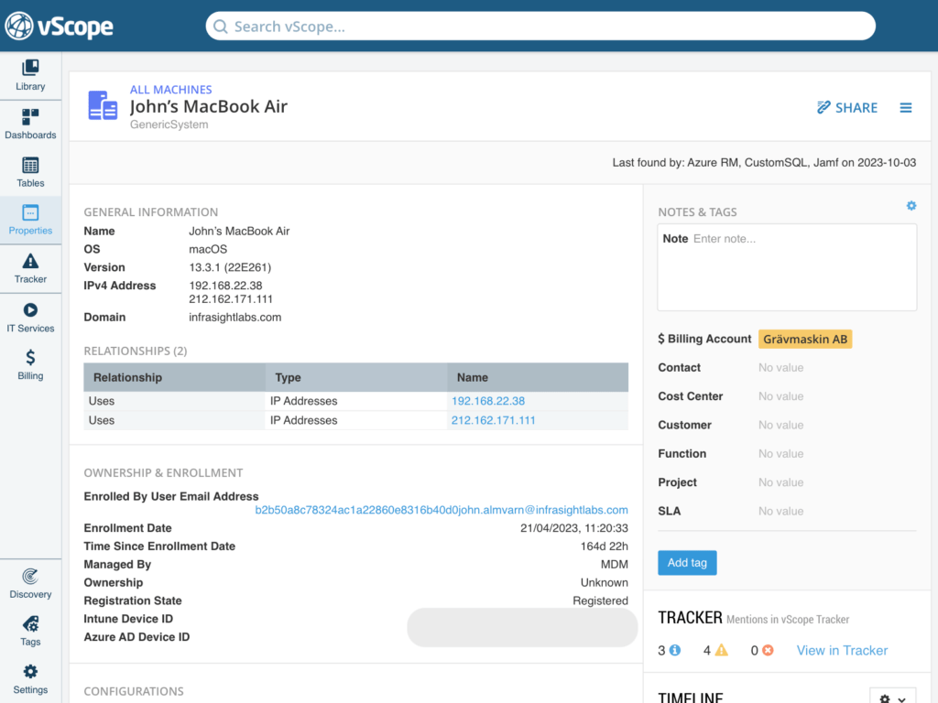Follow the ALL MACHINES breadcrumb link
Screen dimensions: 938x703
tap(171, 90)
